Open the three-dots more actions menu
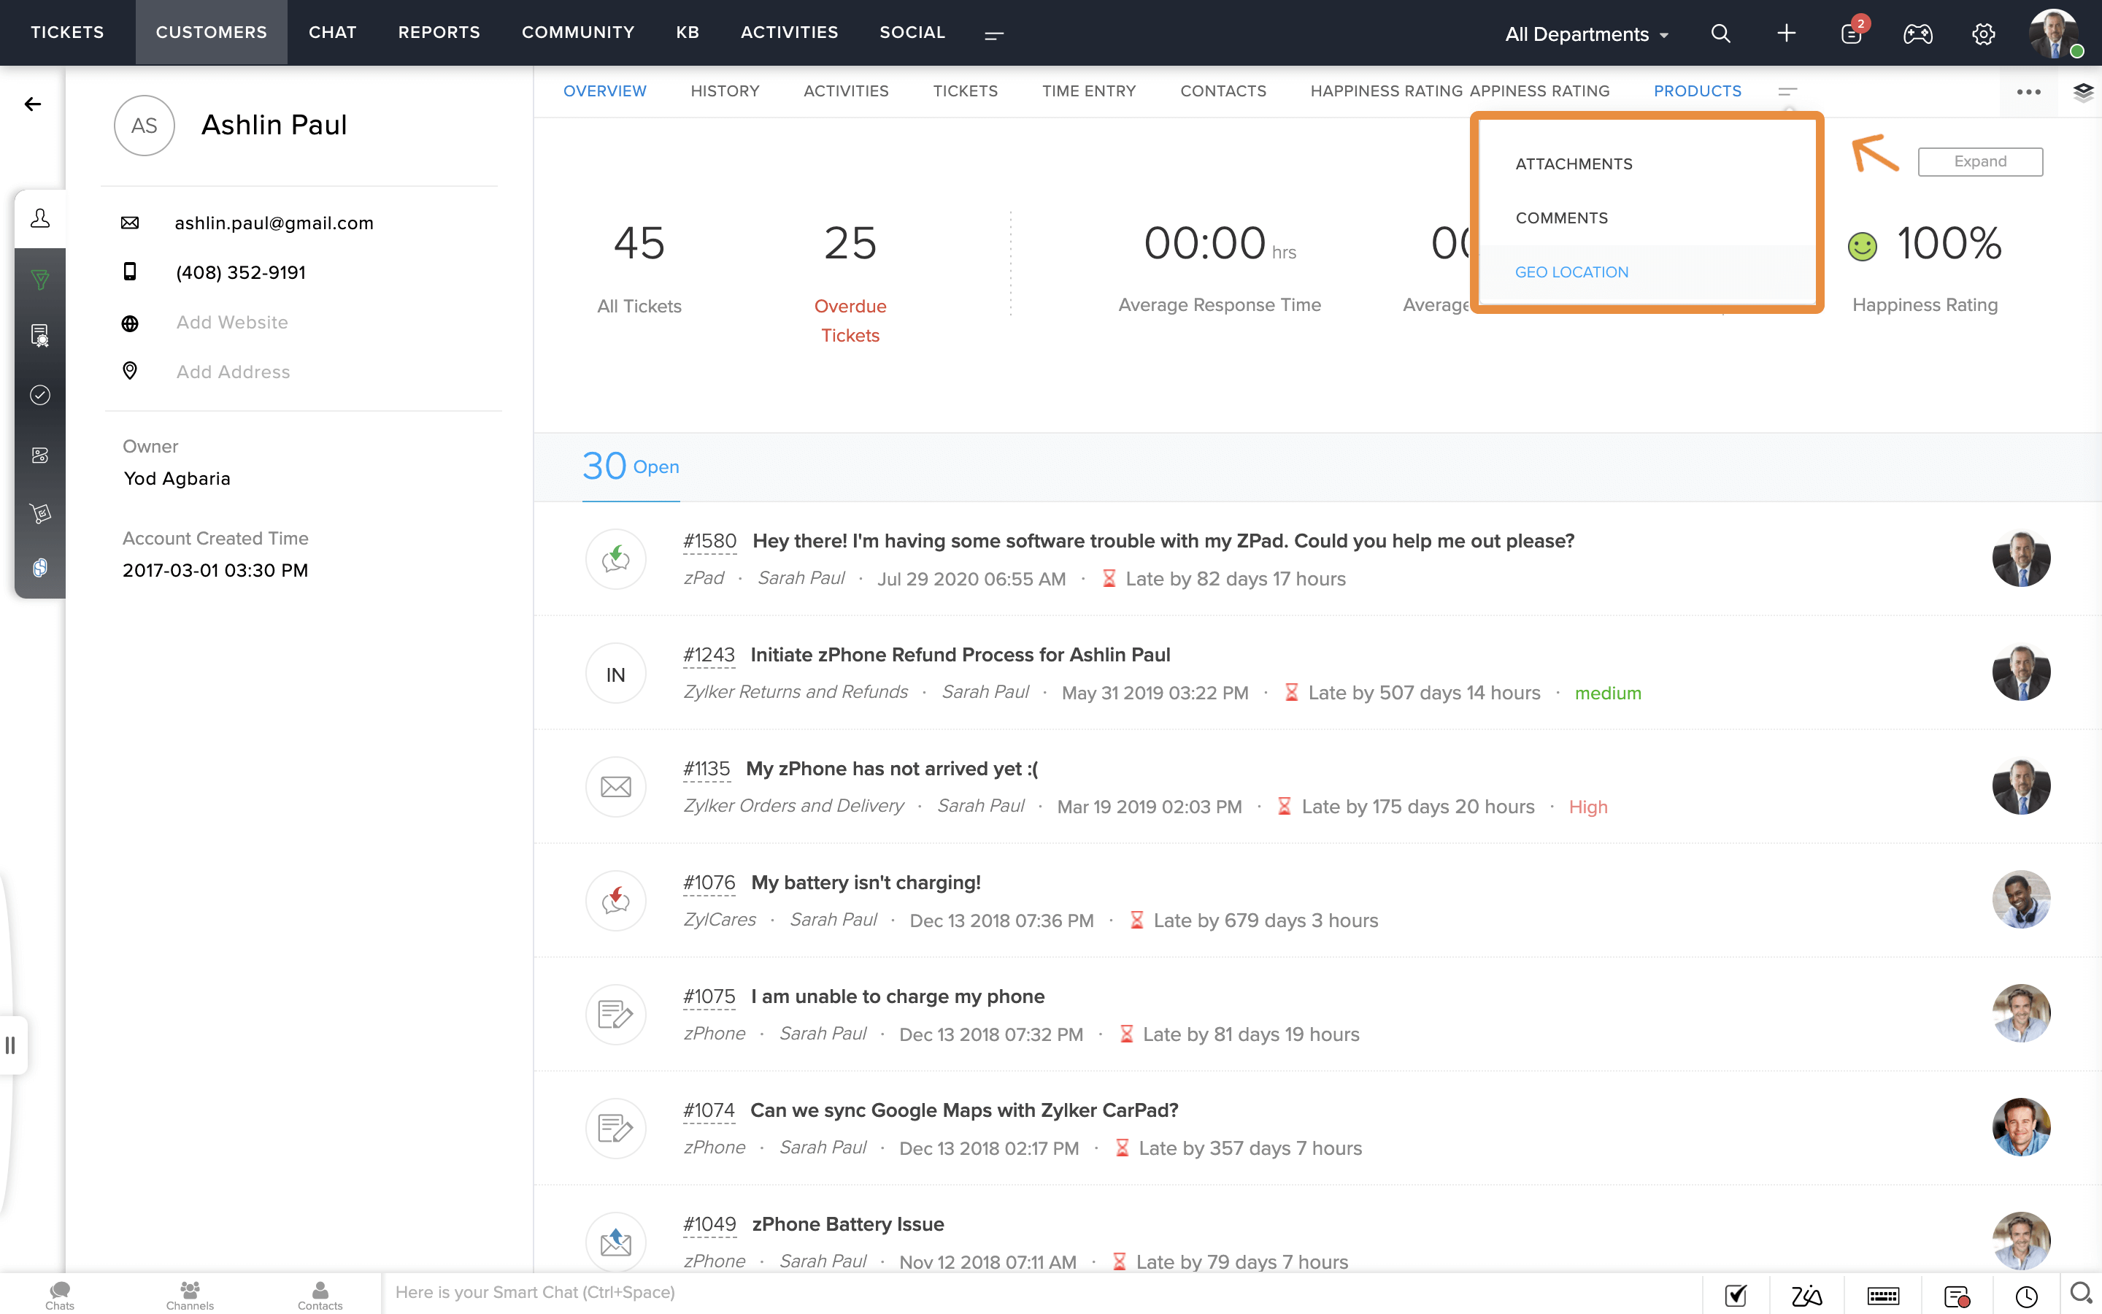 coord(2028,91)
